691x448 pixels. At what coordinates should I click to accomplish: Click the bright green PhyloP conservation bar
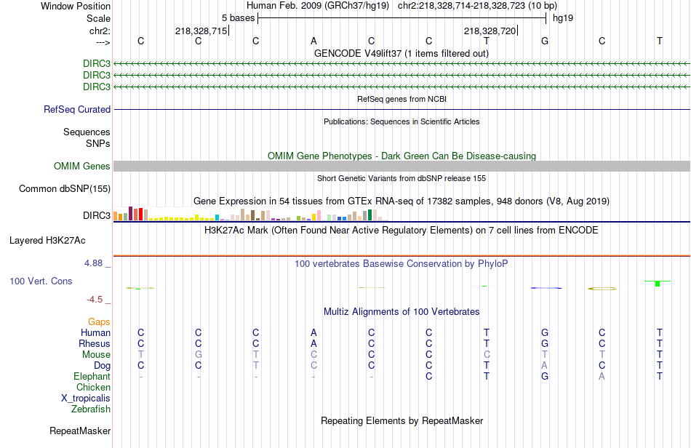click(658, 283)
